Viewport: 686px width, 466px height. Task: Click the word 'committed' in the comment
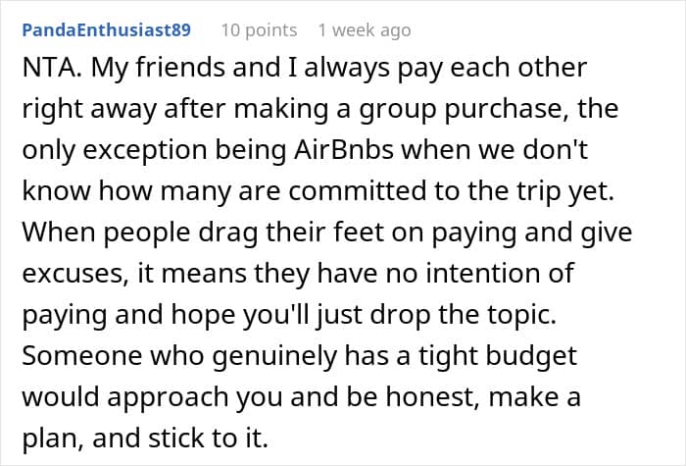pyautogui.click(x=357, y=191)
